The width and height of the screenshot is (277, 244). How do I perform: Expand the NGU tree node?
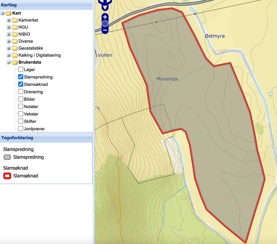8,27
